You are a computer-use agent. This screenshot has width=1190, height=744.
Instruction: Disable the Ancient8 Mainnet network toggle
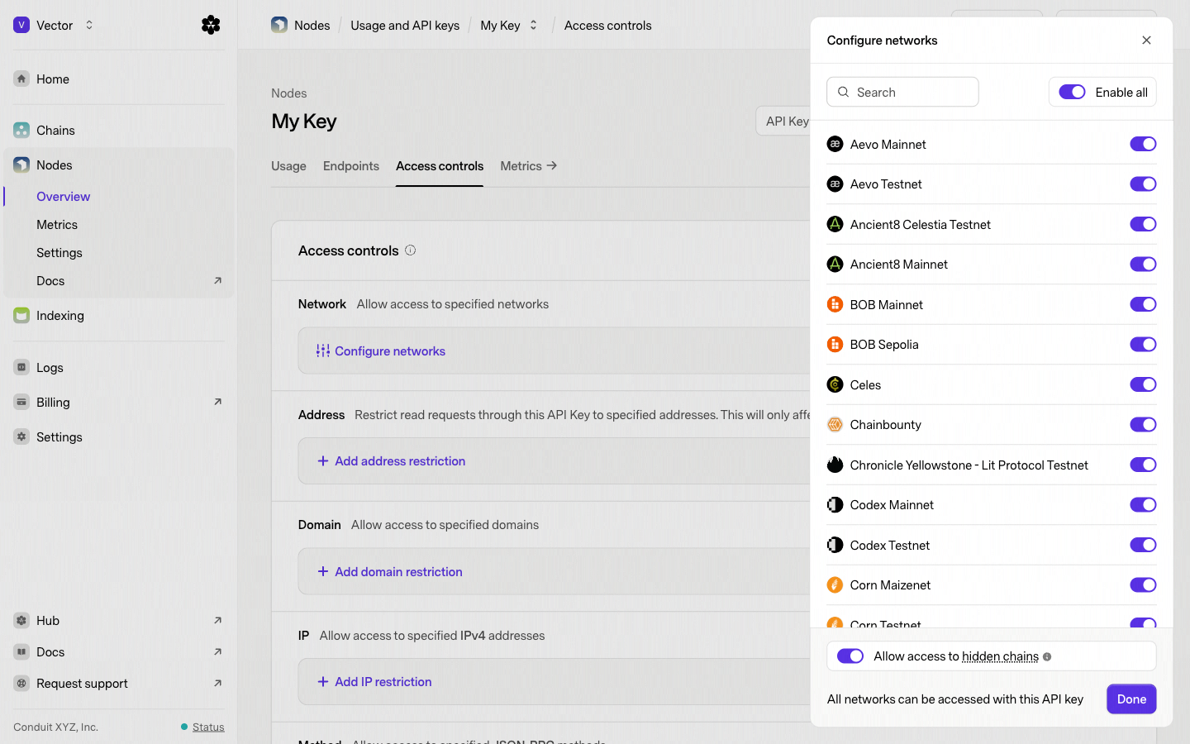(1143, 264)
